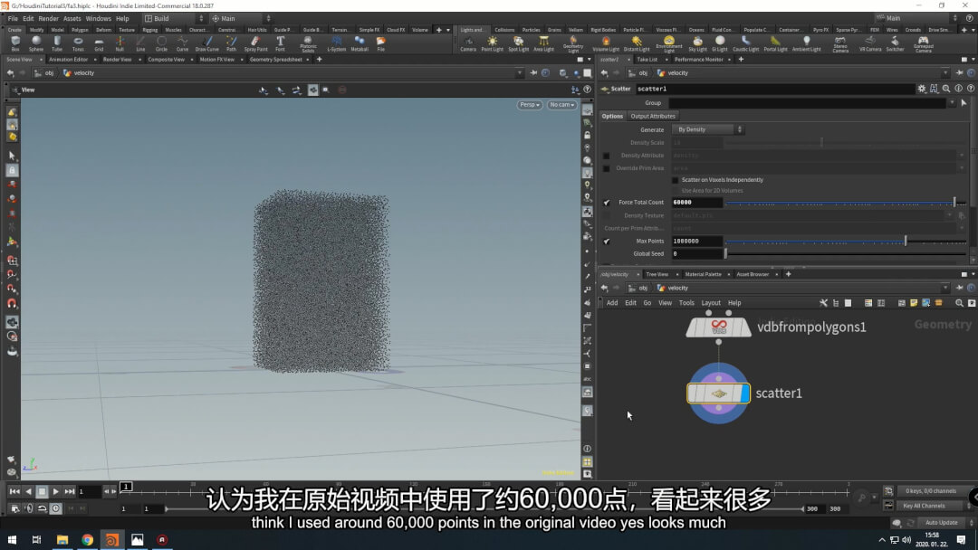
Task: Toggle the Override Prim Area checkbox
Action: 606,168
